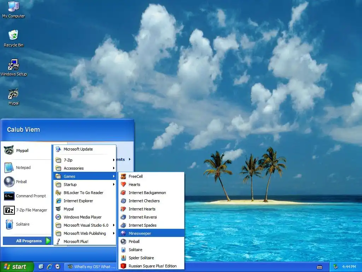This screenshot has width=362, height=272.
Task: Click the Internet Explorer icon in All Programs
Action: click(x=58, y=201)
